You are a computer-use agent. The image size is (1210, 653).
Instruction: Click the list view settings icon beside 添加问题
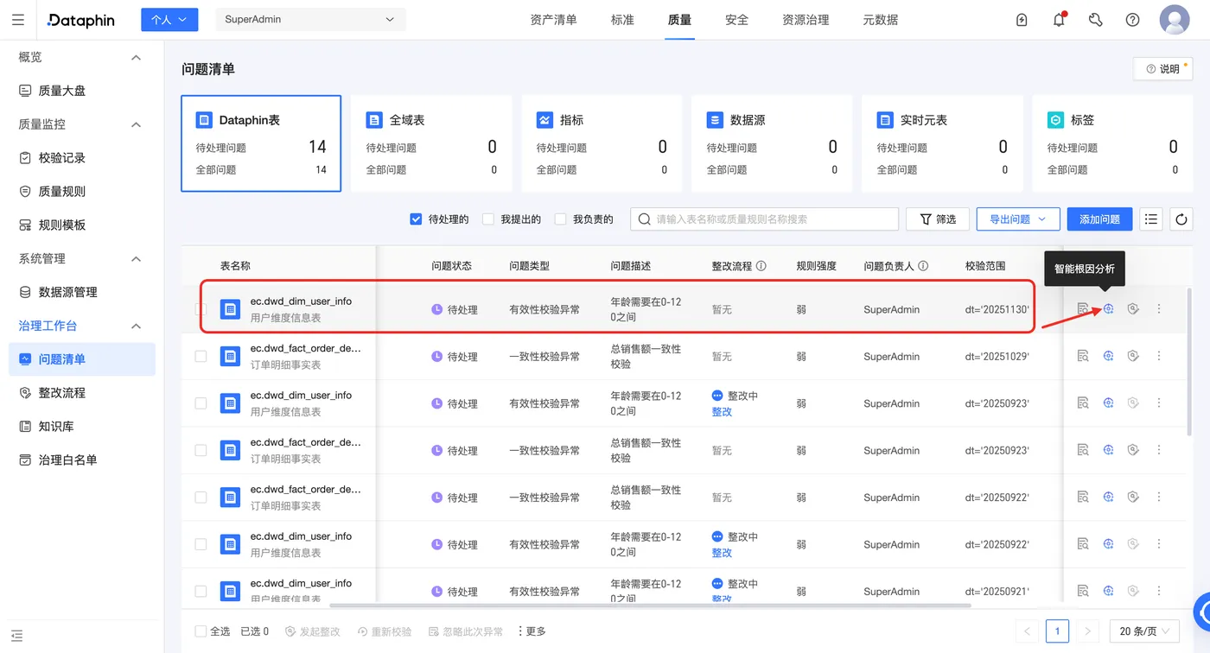(1151, 219)
